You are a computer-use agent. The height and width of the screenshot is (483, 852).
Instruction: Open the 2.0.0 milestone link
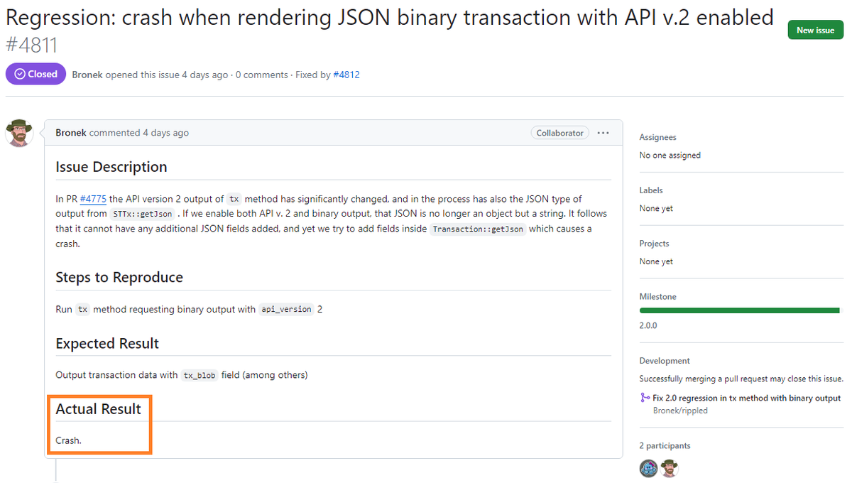tap(648, 325)
